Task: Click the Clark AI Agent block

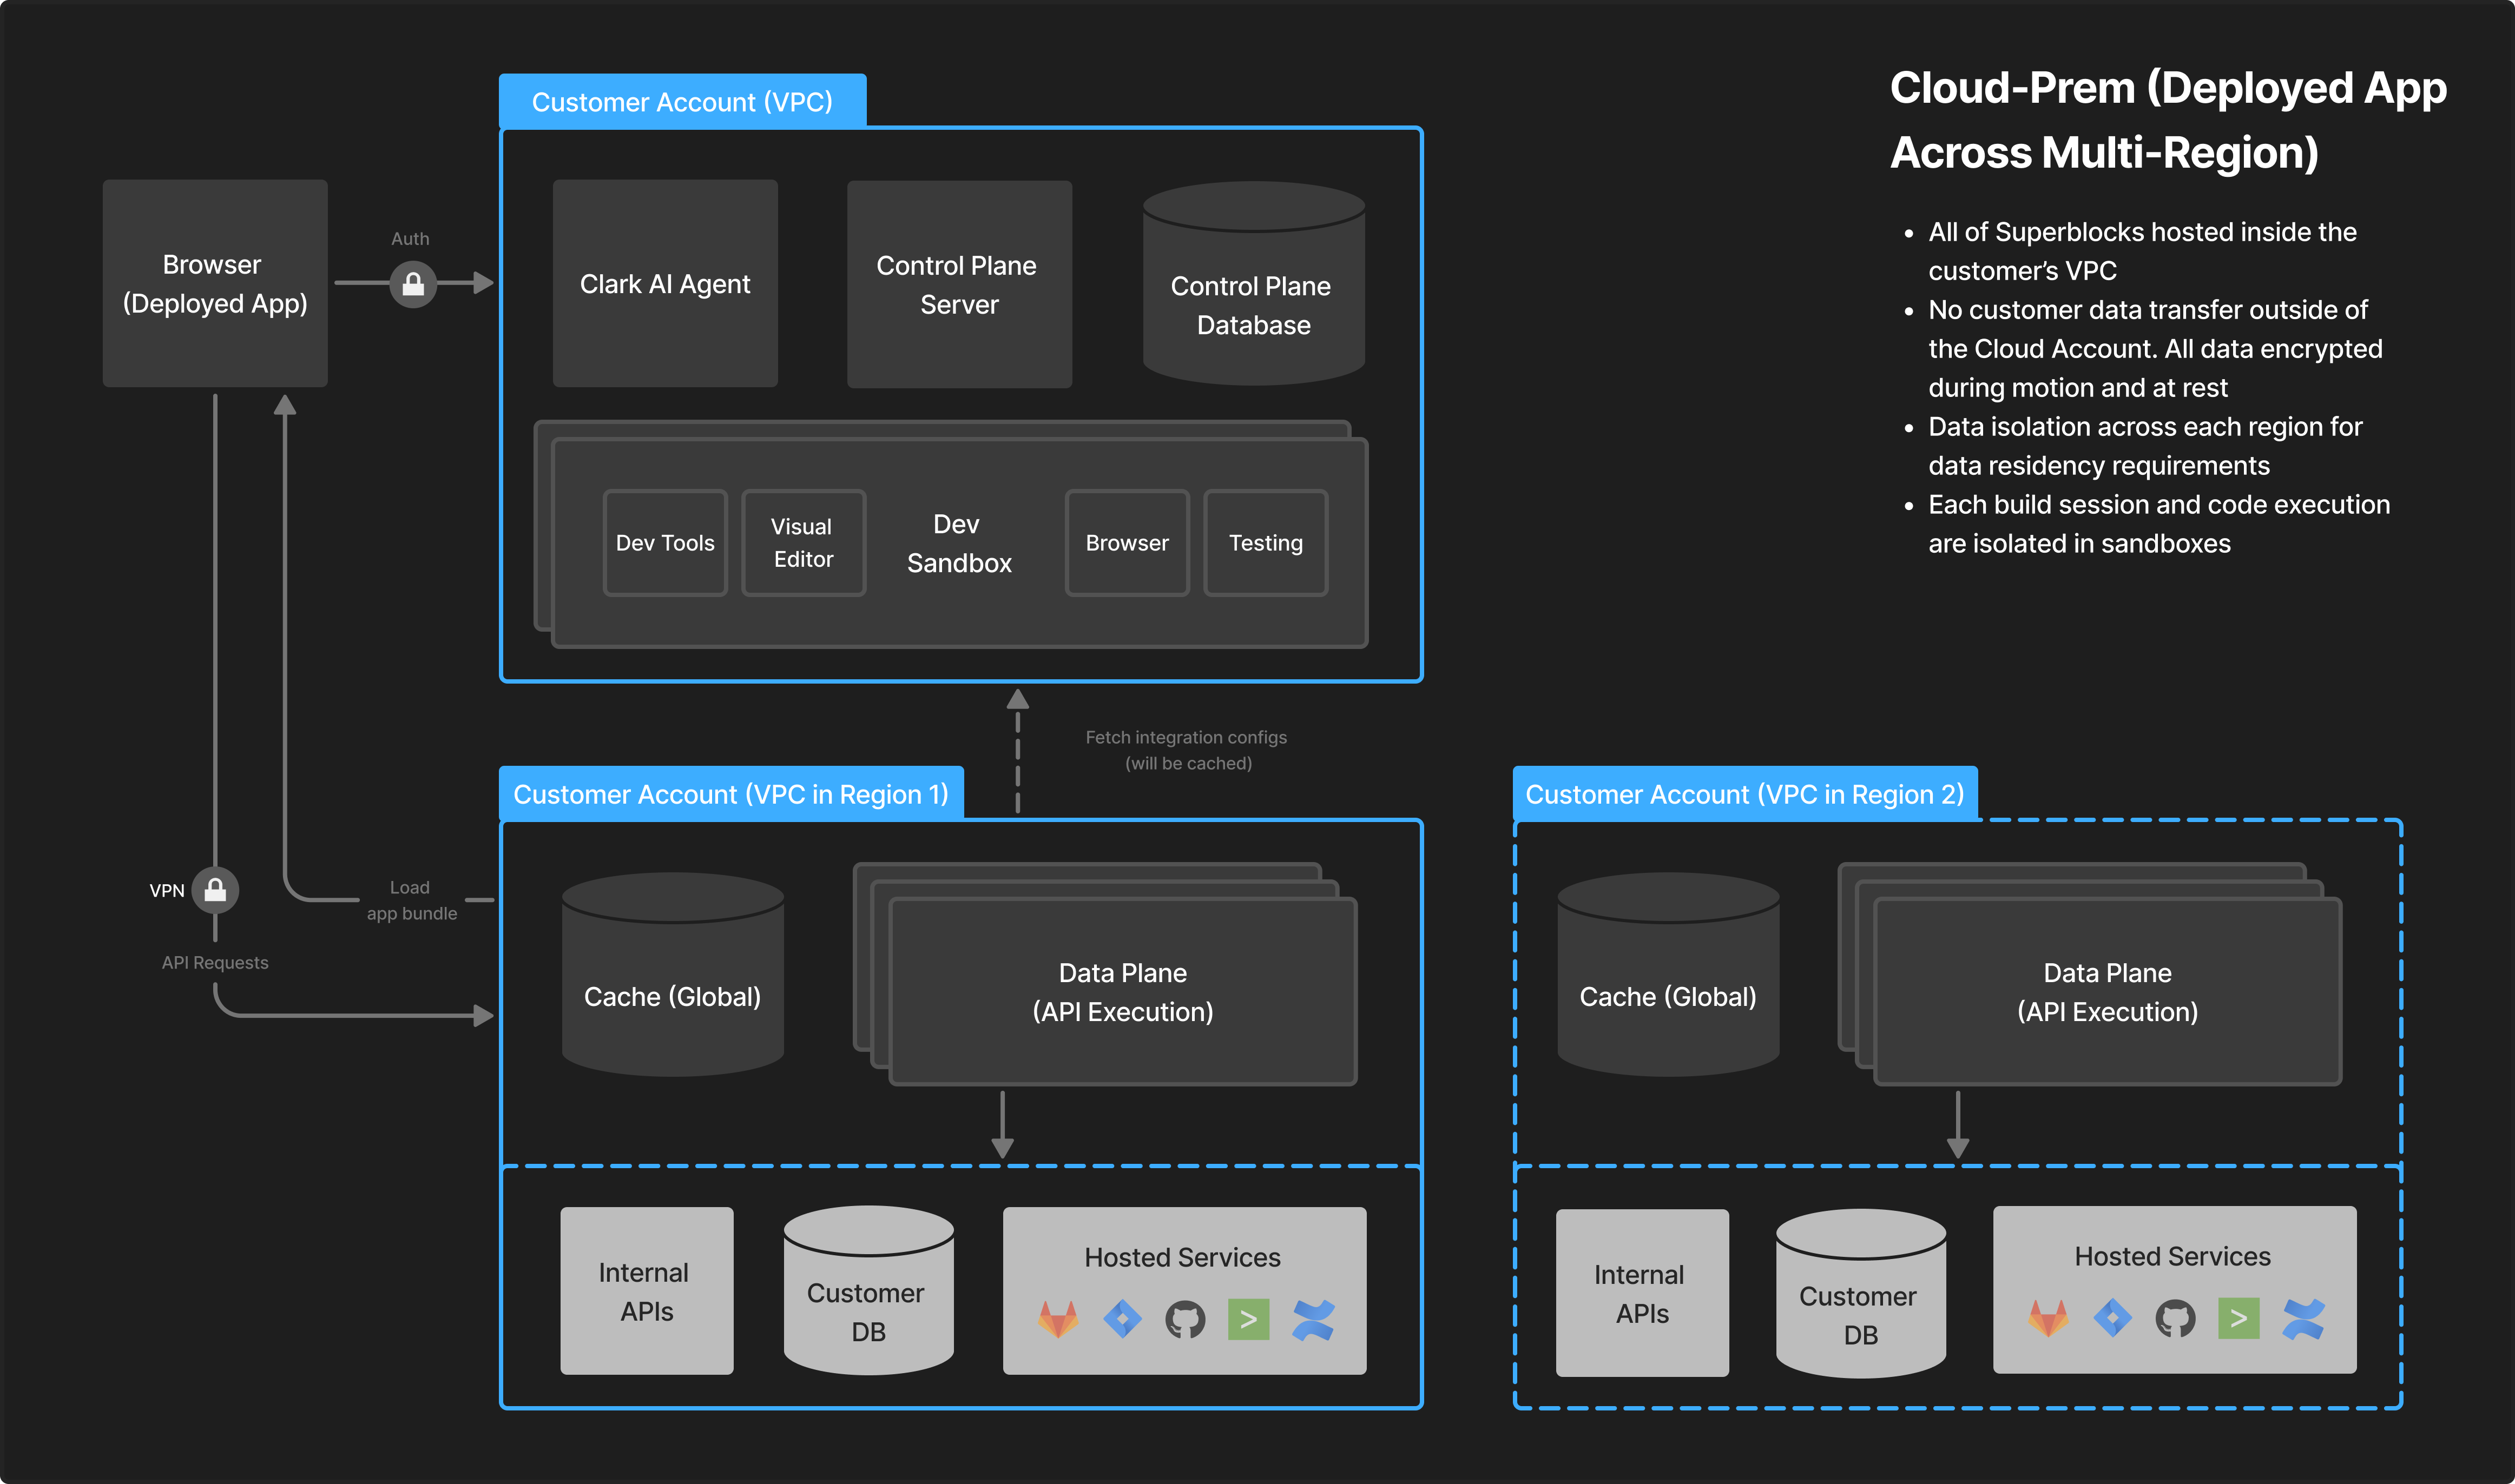Action: tap(664, 284)
